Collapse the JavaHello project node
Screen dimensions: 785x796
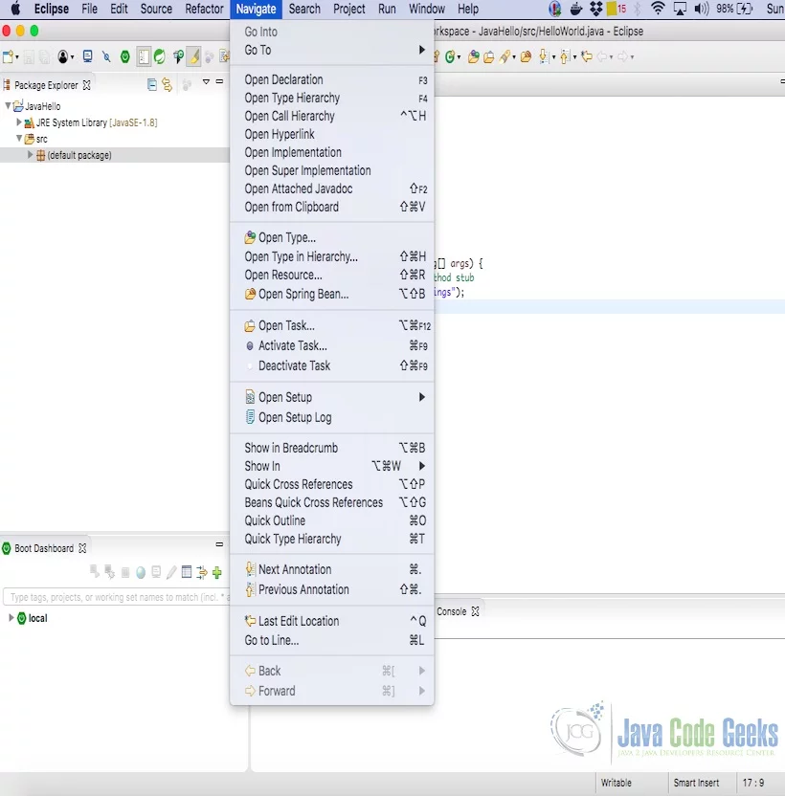[8, 105]
